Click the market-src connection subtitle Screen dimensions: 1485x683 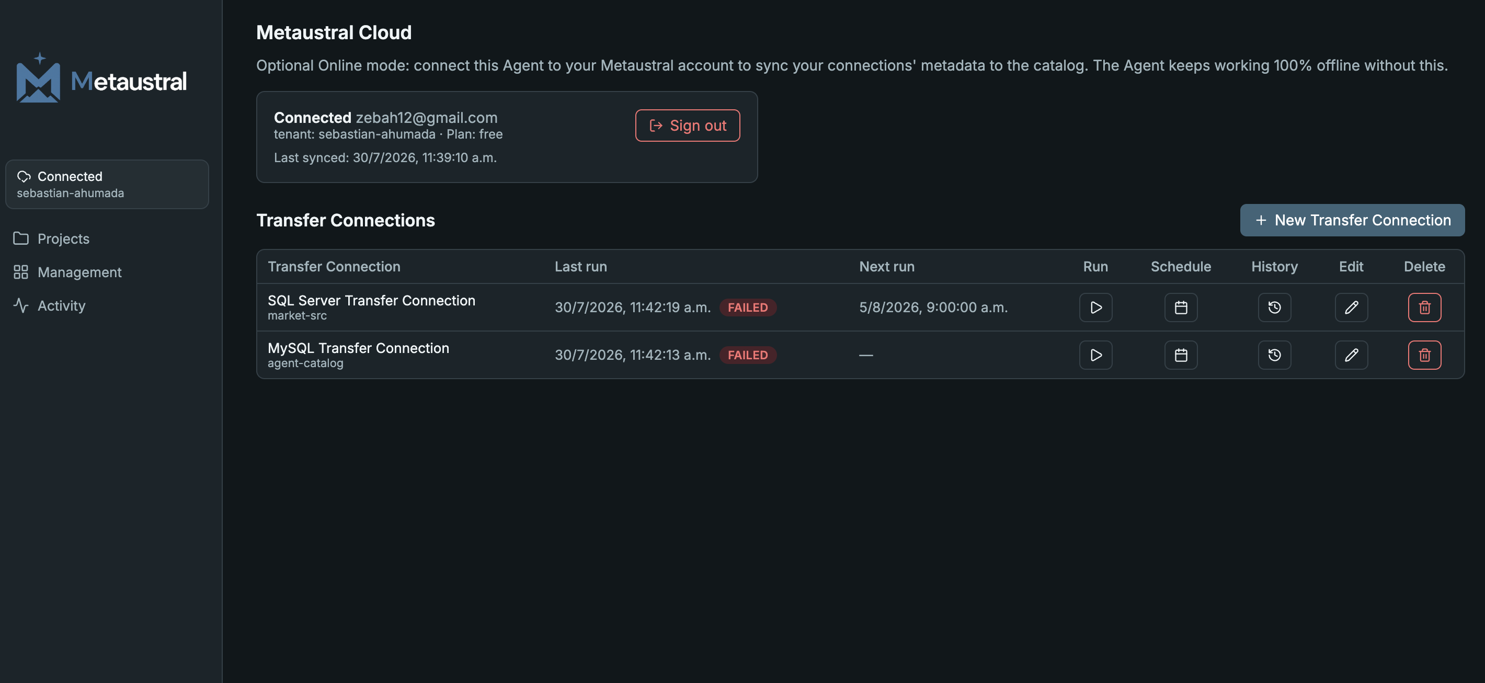tap(297, 316)
